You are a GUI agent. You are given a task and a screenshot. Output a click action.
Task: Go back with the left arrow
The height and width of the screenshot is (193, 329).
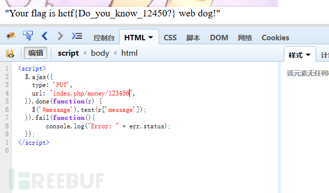(45, 36)
